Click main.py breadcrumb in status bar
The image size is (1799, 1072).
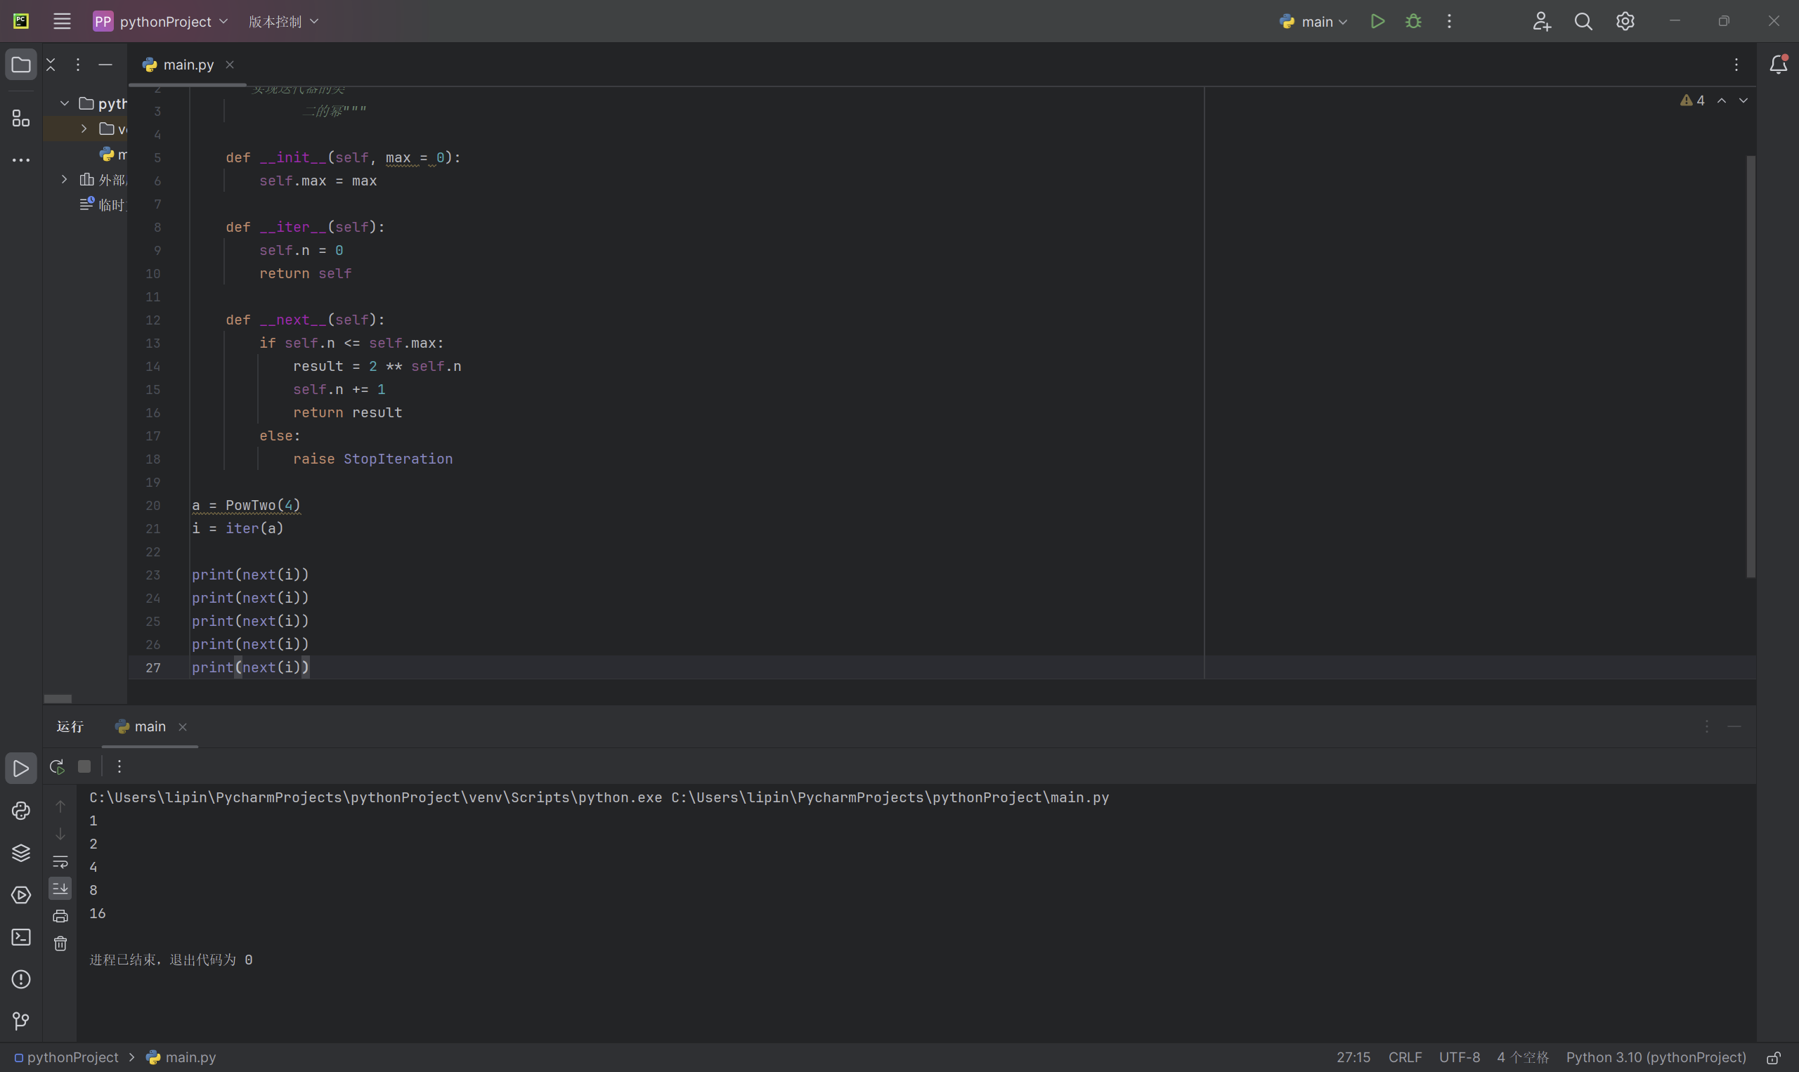tap(181, 1057)
